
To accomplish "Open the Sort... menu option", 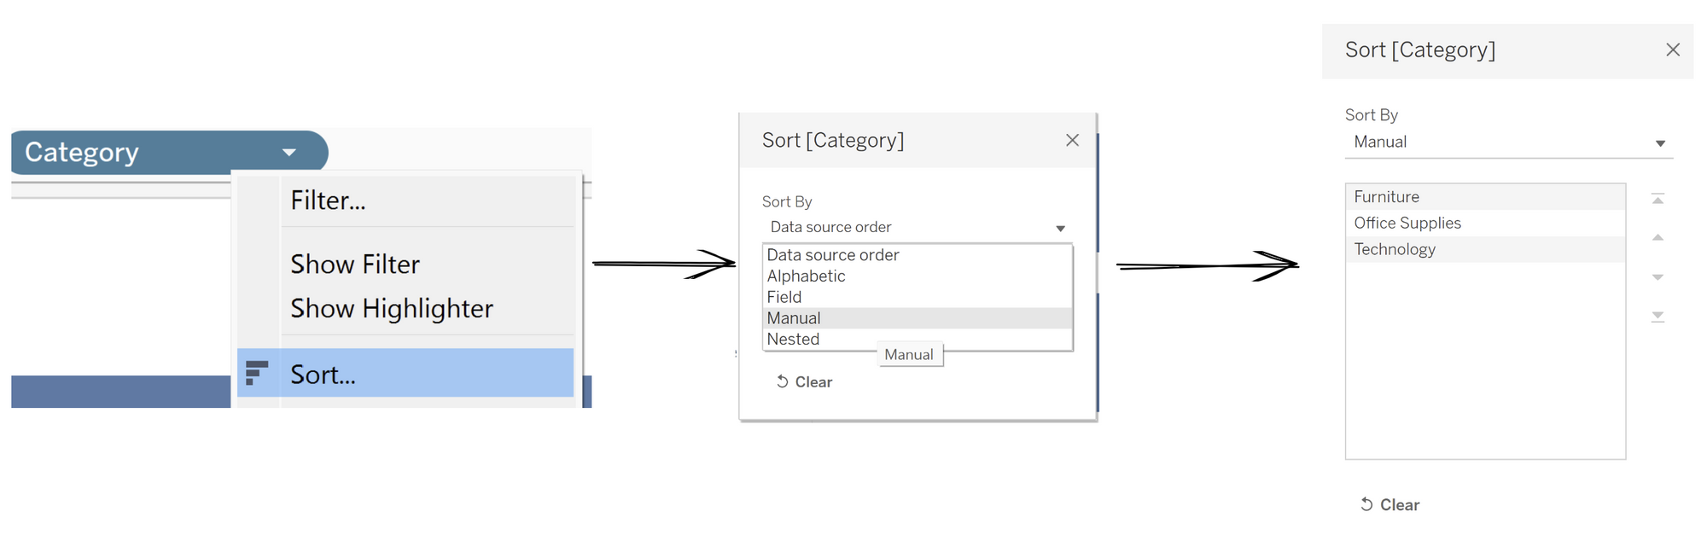I will pos(323,375).
